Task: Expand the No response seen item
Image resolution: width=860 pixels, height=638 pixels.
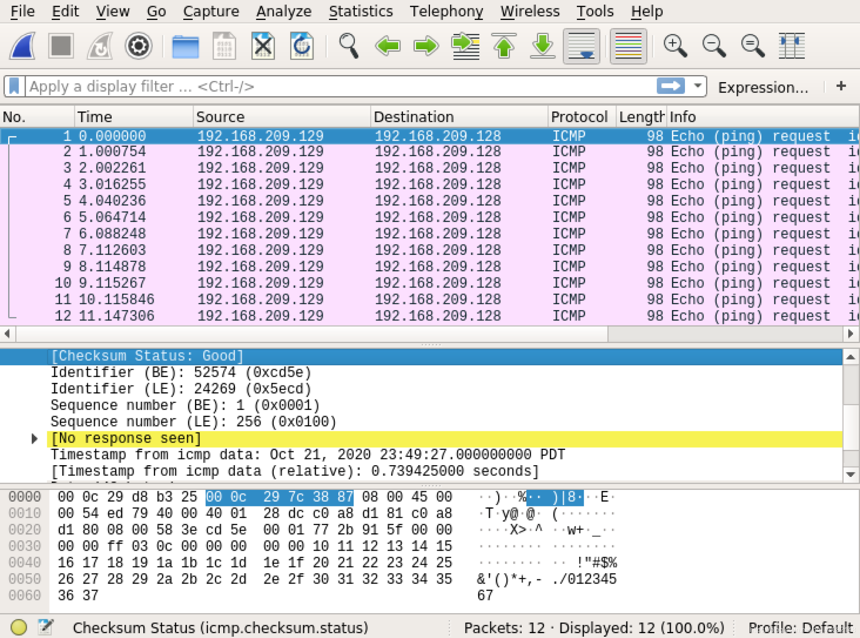Action: [x=34, y=438]
